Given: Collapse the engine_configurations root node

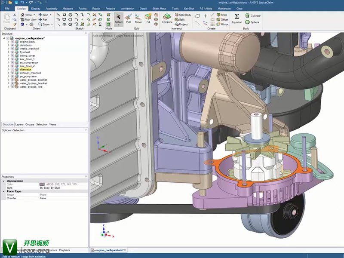Looking at the screenshot, I should pos(4,38).
